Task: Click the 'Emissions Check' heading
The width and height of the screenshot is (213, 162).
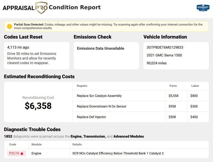Action: pos(92,37)
